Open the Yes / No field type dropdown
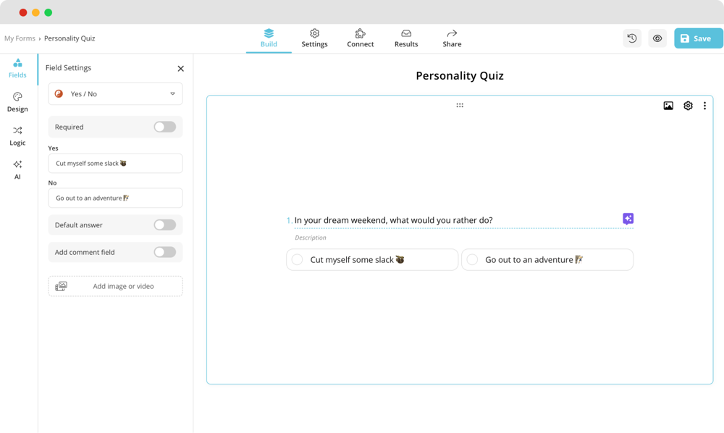 click(x=114, y=93)
